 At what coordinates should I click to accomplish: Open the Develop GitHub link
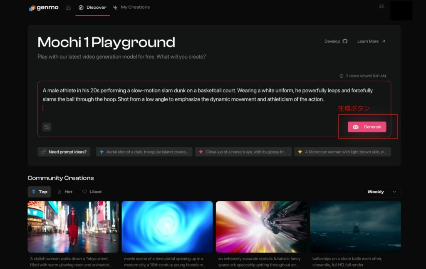point(336,41)
